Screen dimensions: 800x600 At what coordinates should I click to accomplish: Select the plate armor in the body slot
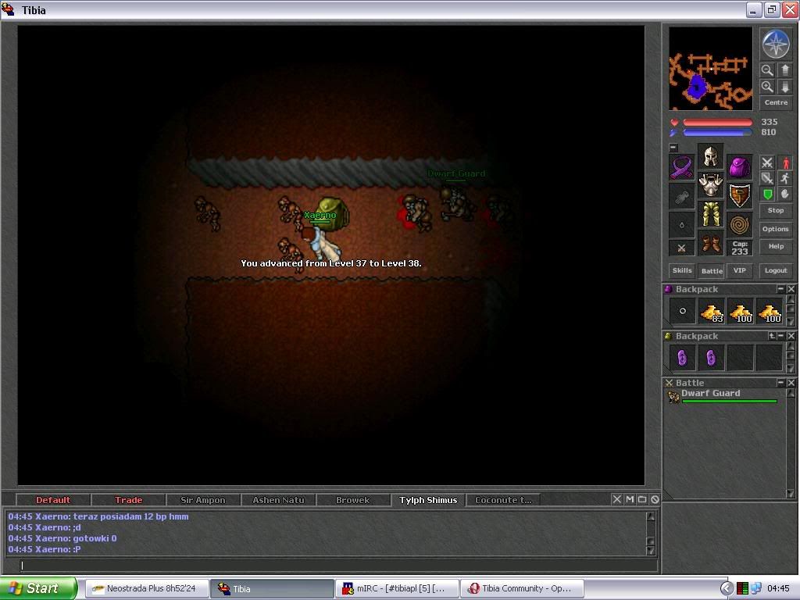pos(711,185)
